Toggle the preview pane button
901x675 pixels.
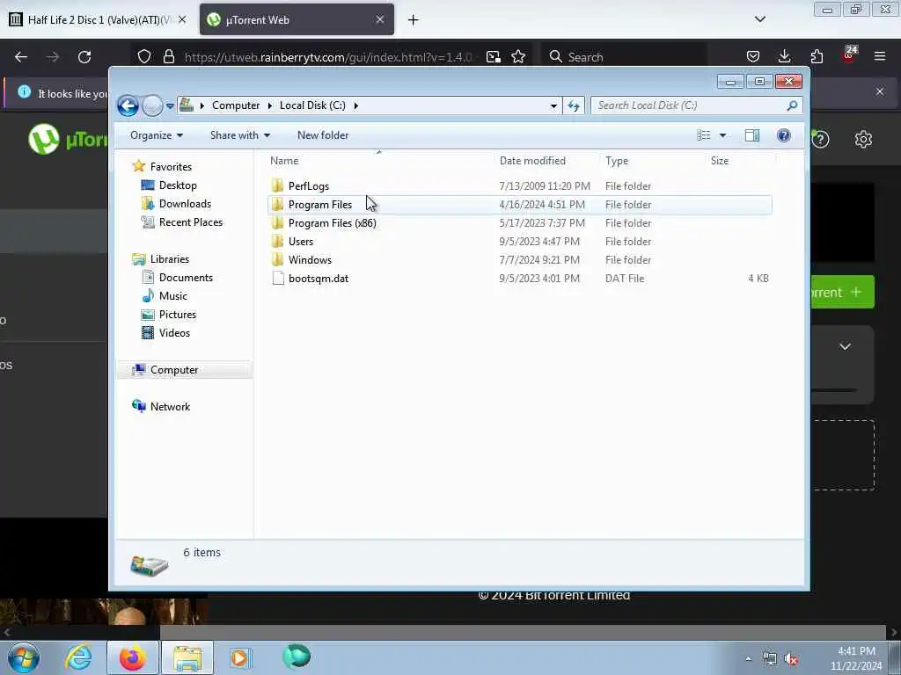tap(752, 135)
